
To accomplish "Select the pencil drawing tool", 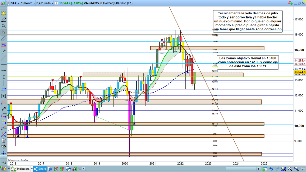I will [4, 20].
